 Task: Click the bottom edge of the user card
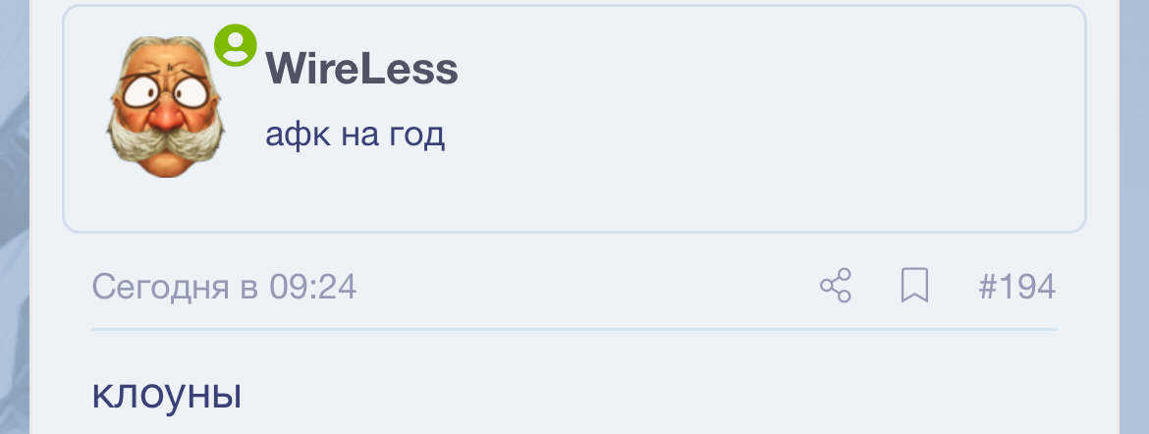(574, 232)
